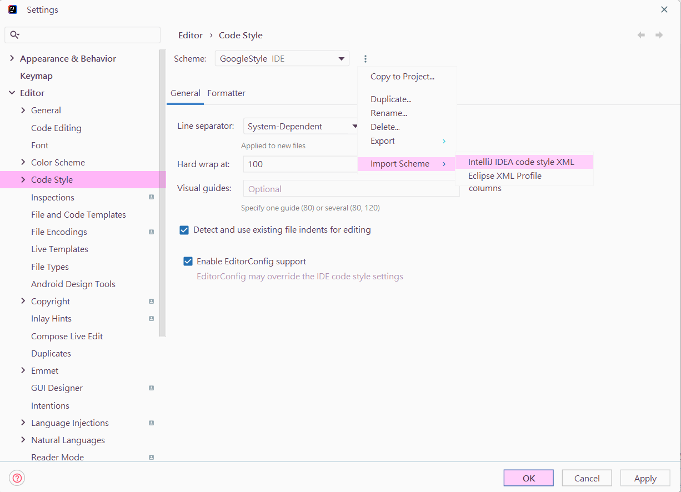681x492 pixels.
Task: Open GUI Designer settings
Action: click(x=57, y=388)
